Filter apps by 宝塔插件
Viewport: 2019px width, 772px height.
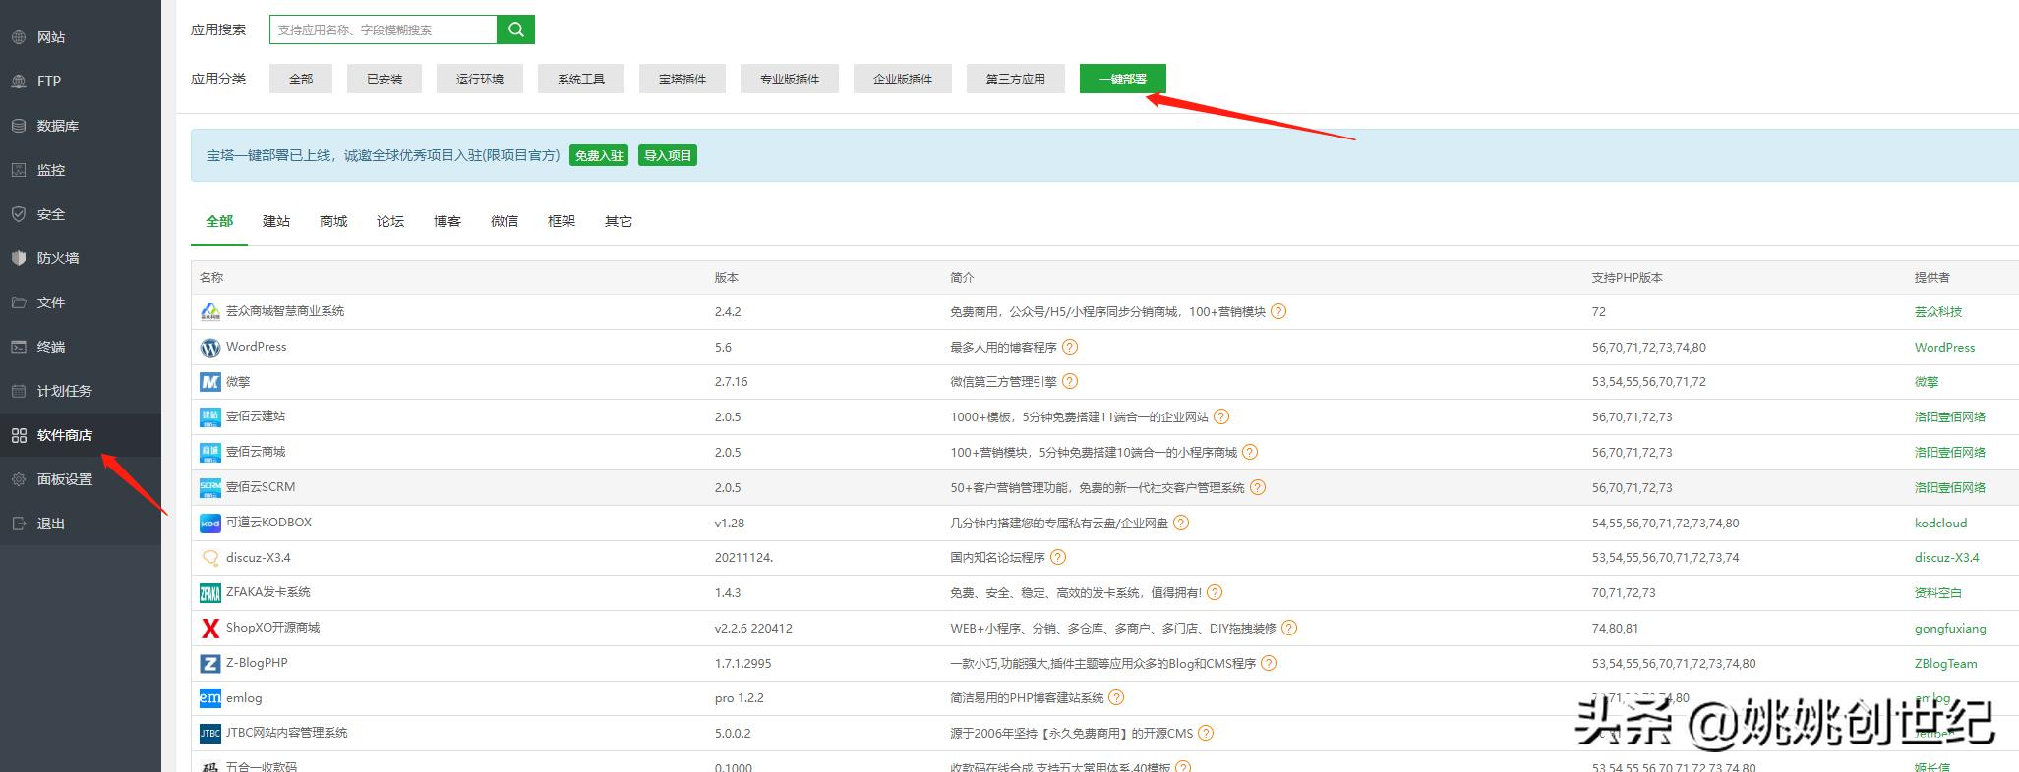coord(683,79)
